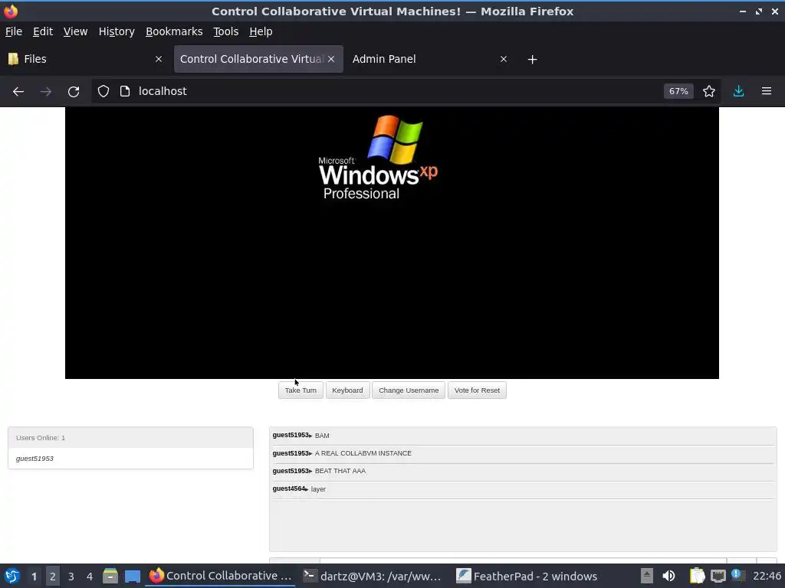
Task: Switch to virtual desktop 1
Action: 34,577
